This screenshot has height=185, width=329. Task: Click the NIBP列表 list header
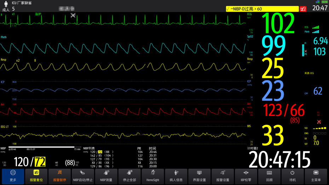pyautogui.click(x=89, y=148)
